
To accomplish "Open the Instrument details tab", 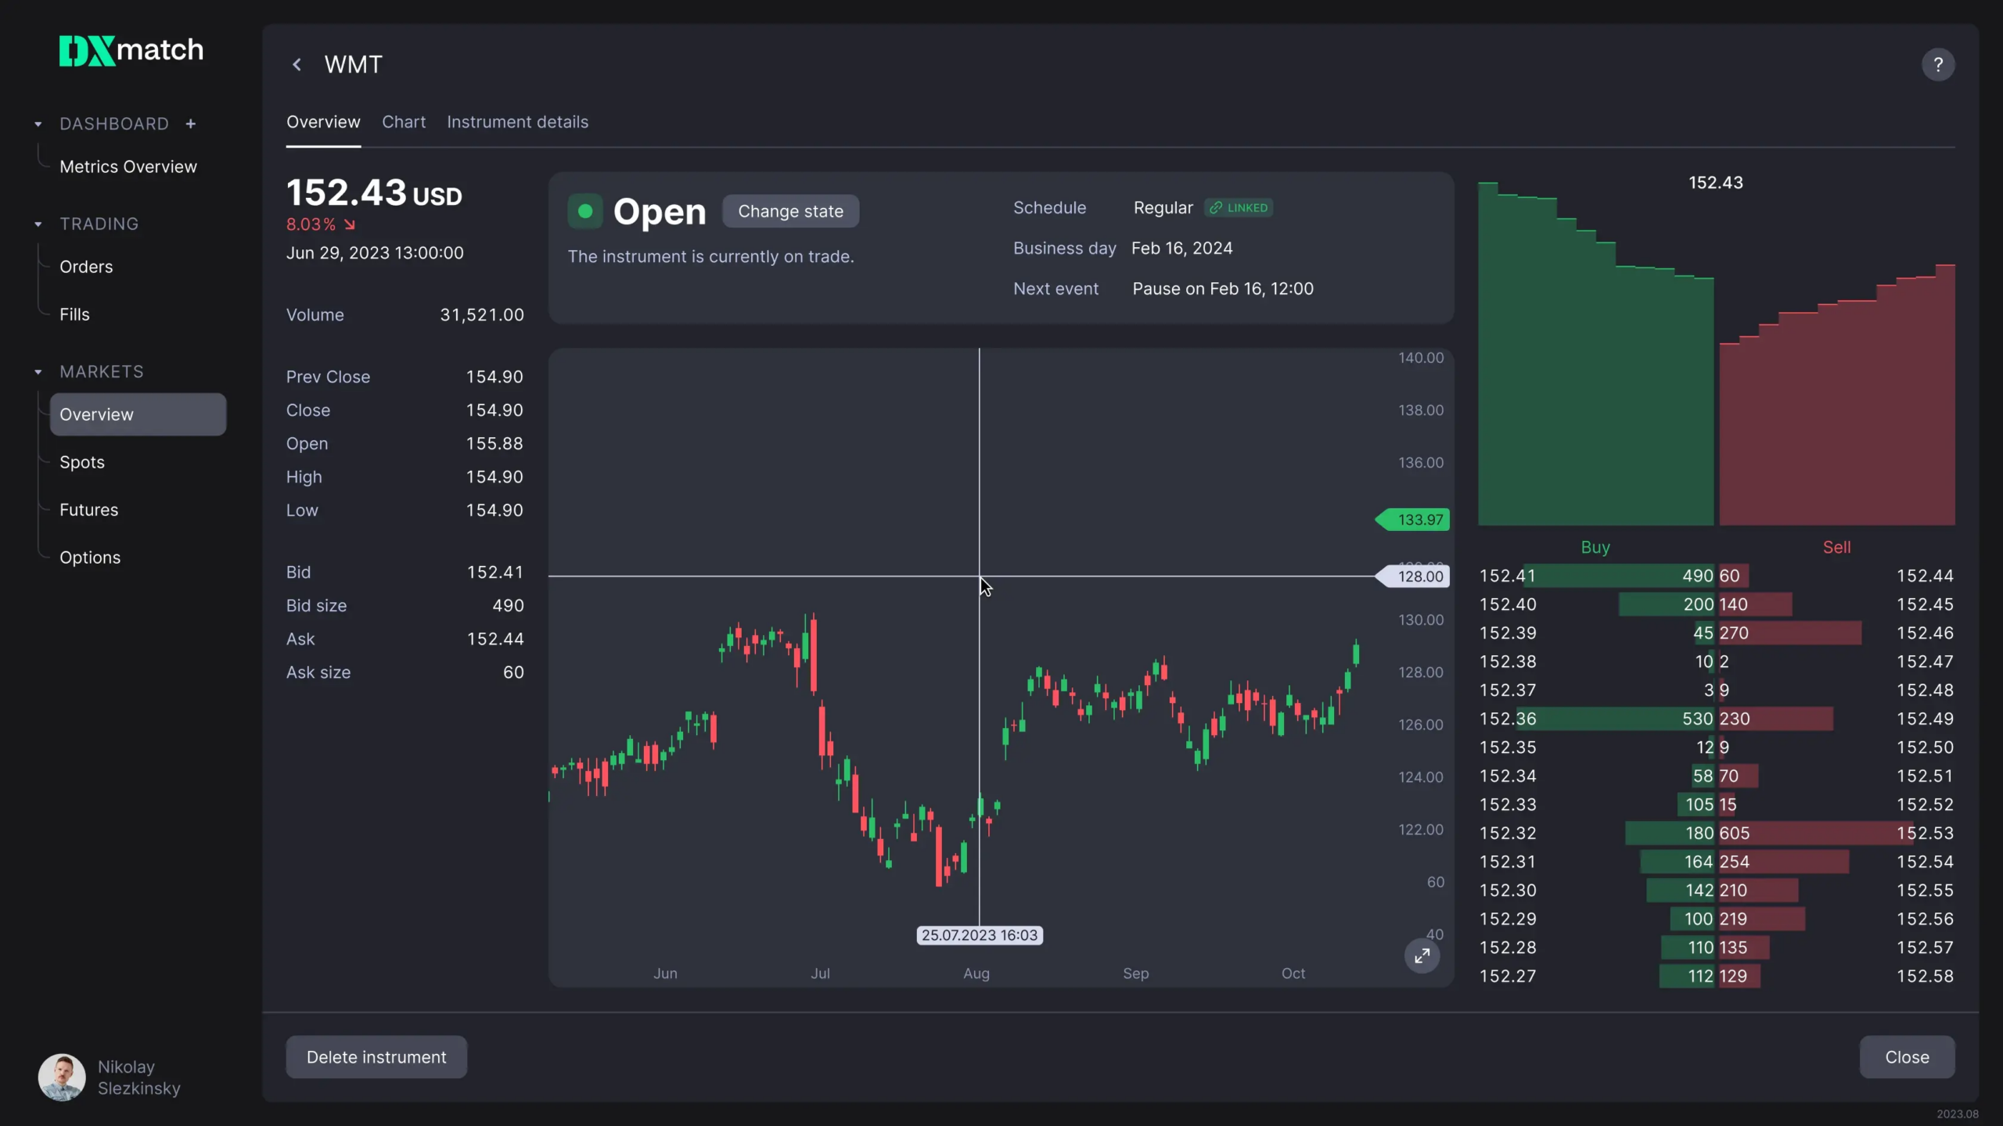I will point(517,123).
